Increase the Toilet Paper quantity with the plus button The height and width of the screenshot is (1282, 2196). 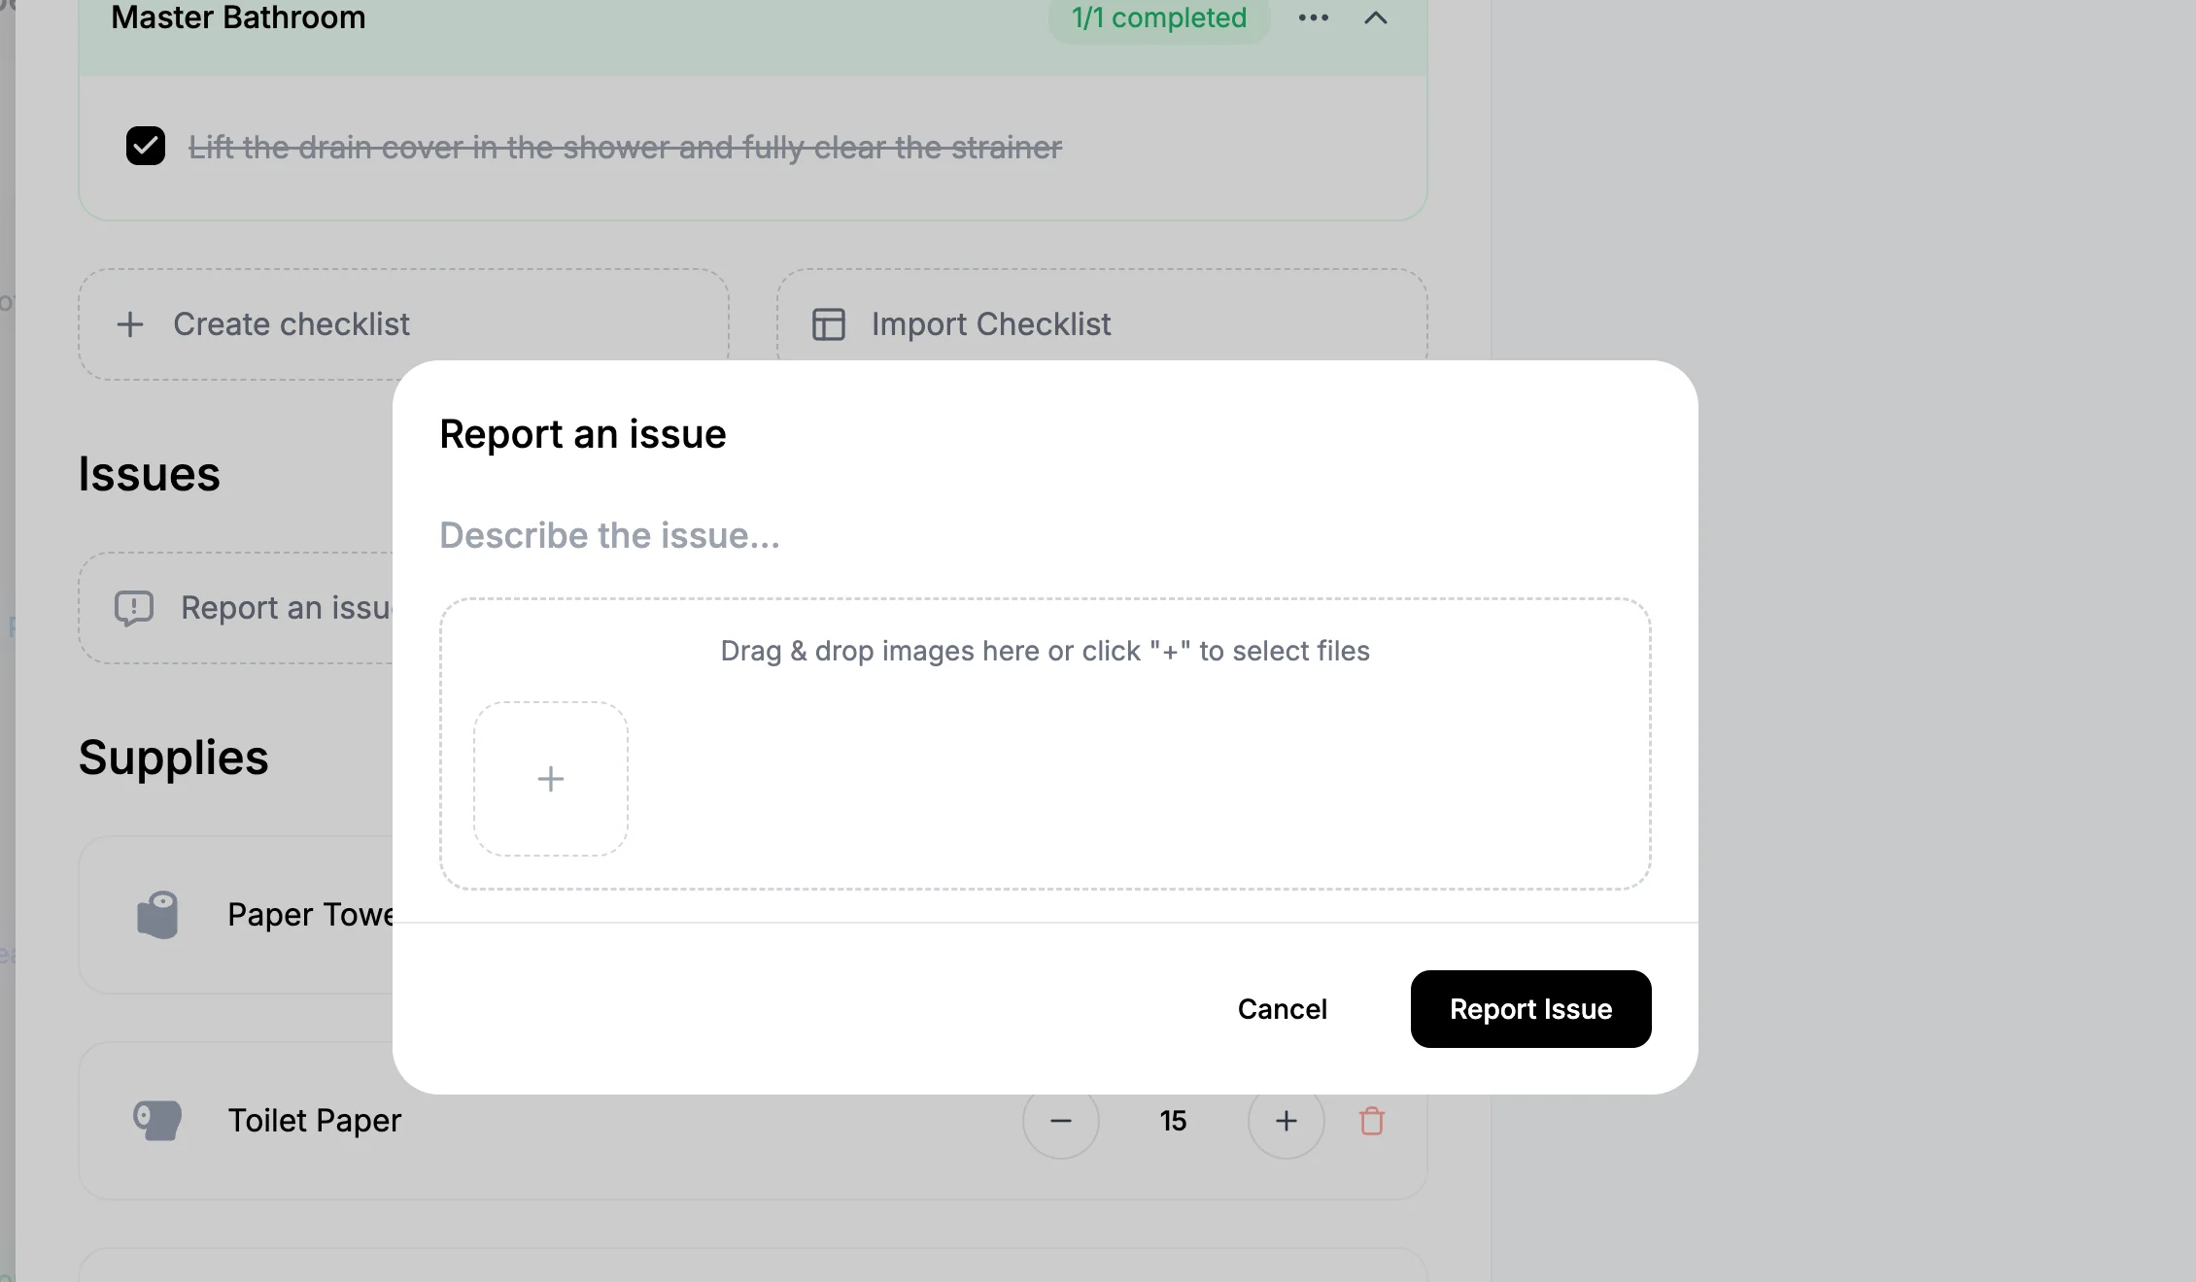pyautogui.click(x=1286, y=1121)
